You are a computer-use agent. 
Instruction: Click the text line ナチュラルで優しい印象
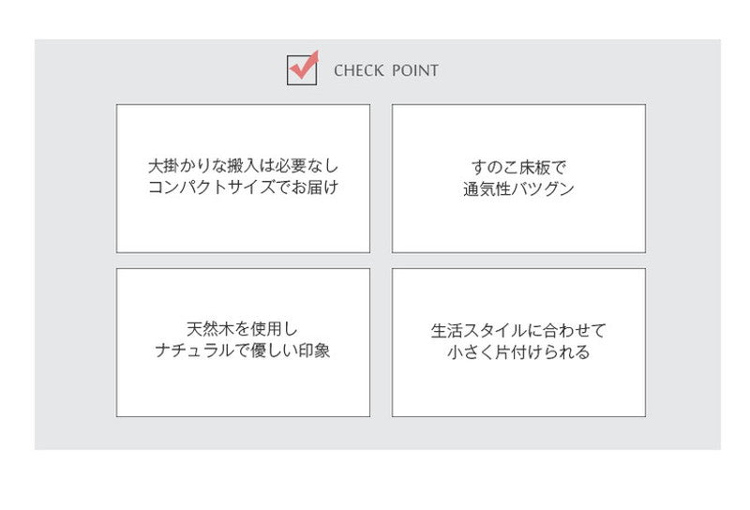pyautogui.click(x=243, y=352)
